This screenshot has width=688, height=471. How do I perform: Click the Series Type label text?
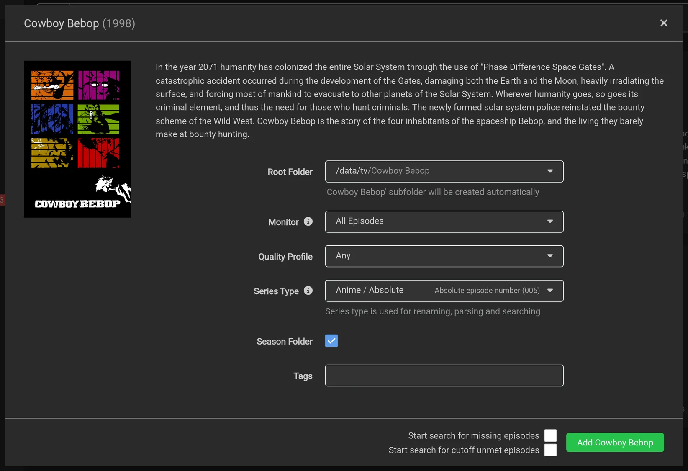276,291
